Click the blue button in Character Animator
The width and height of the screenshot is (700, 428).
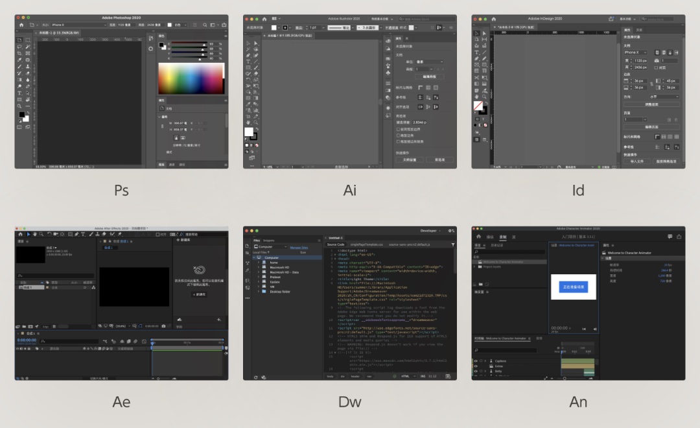pyautogui.click(x=573, y=286)
